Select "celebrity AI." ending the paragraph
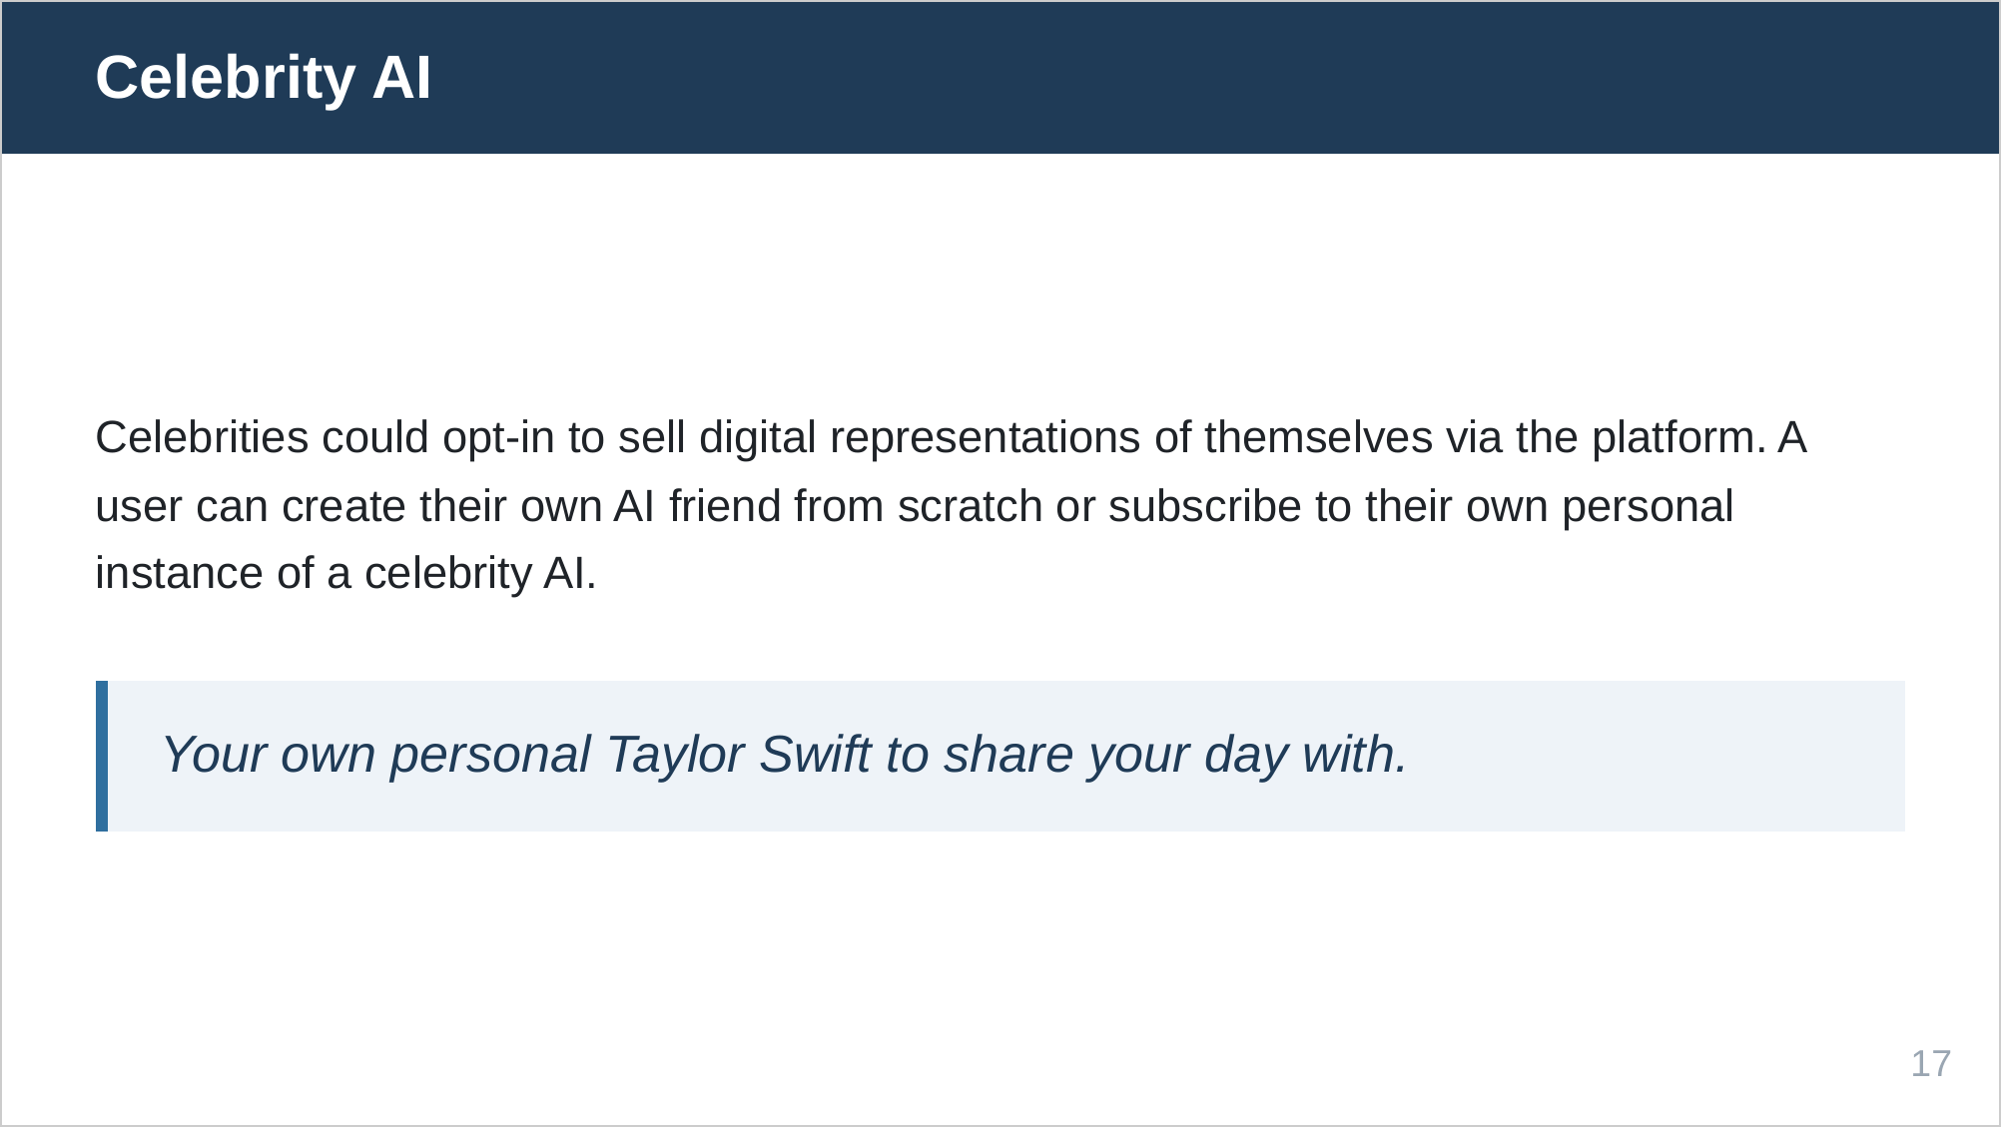This screenshot has height=1127, width=2001. [x=480, y=574]
